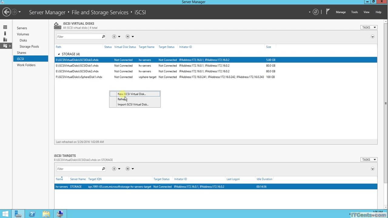The height and width of the screenshot is (218, 388).
Task: Select Local Server icon in left rail
Action: [x=5, y=33]
